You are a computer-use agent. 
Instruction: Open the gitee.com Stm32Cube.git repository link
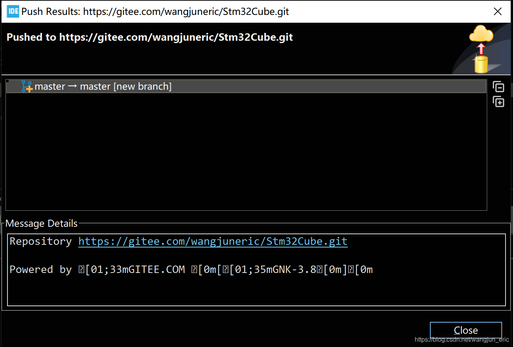[x=213, y=241]
